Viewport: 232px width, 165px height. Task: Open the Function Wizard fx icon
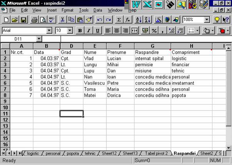click(127, 20)
